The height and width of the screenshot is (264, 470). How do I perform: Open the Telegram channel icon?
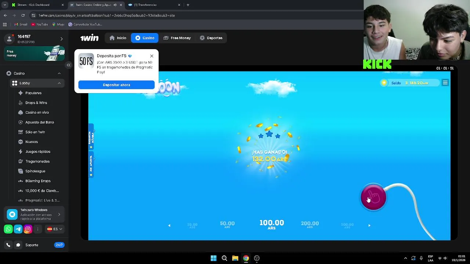coord(18,229)
